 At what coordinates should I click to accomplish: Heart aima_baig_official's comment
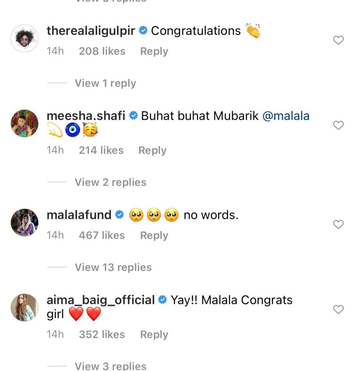click(338, 309)
